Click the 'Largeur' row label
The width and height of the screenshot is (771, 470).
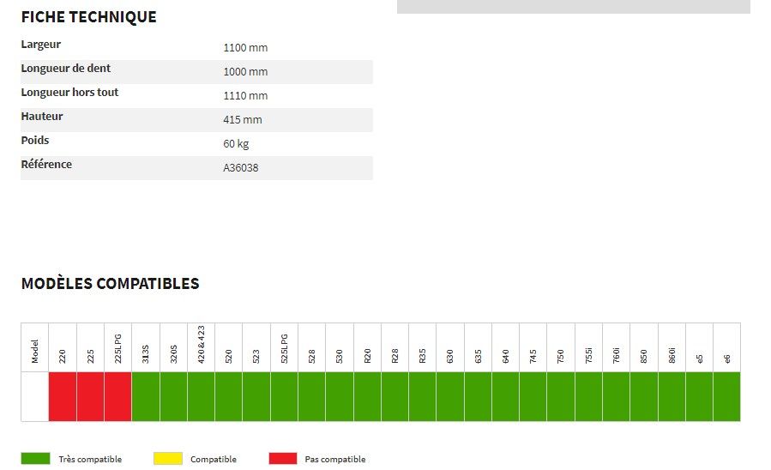coord(41,45)
